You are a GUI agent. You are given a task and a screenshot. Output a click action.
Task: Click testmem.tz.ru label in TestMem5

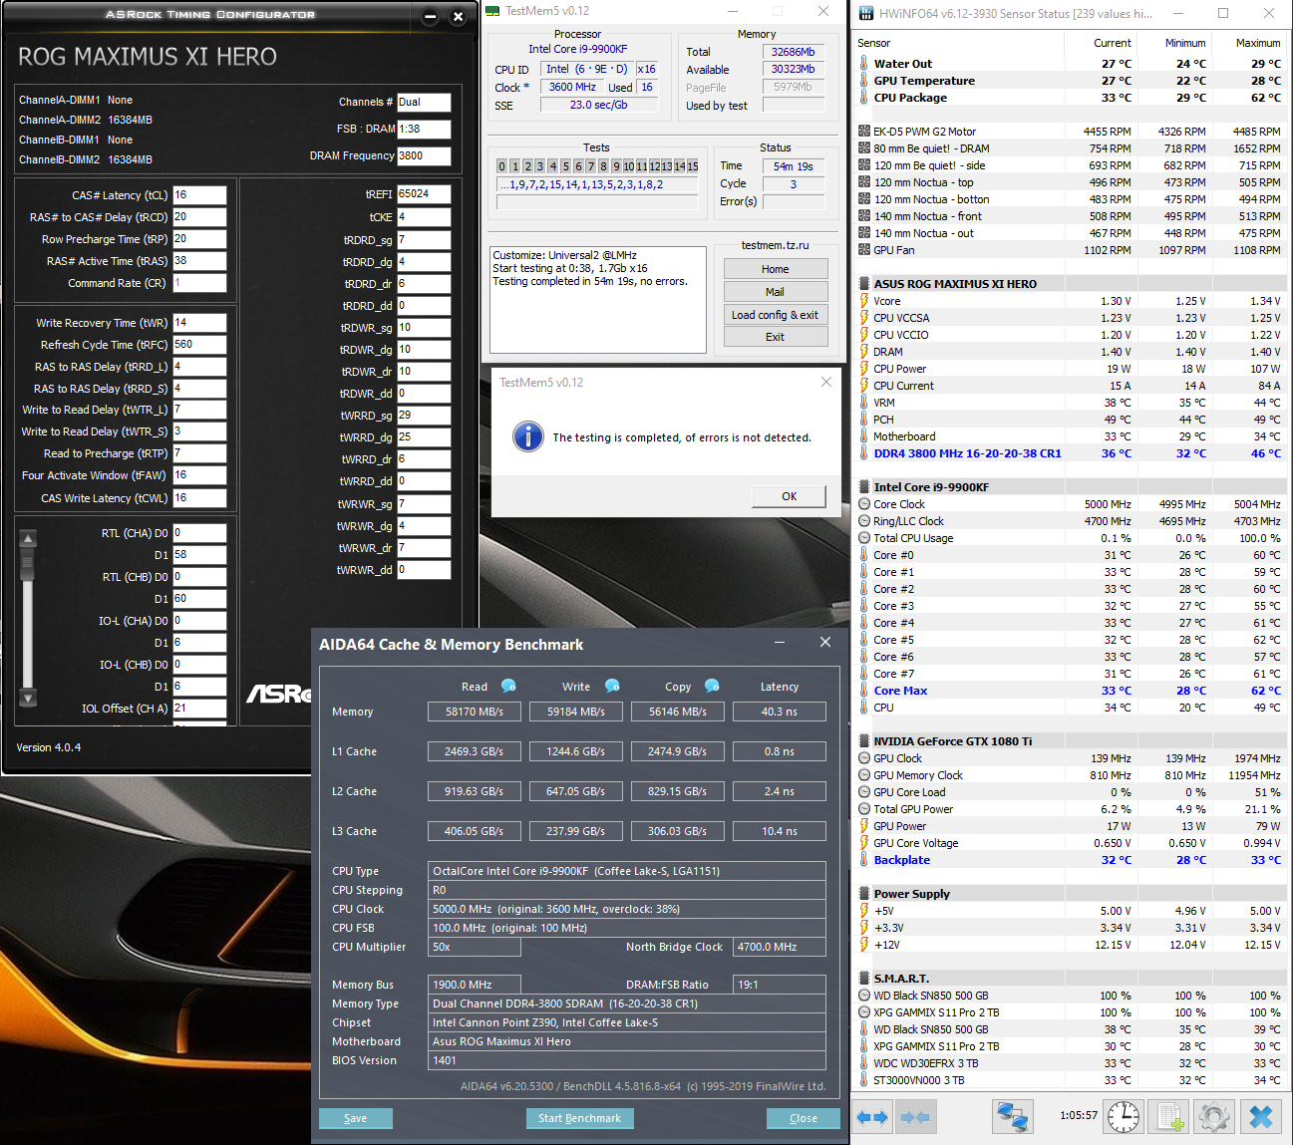(775, 245)
